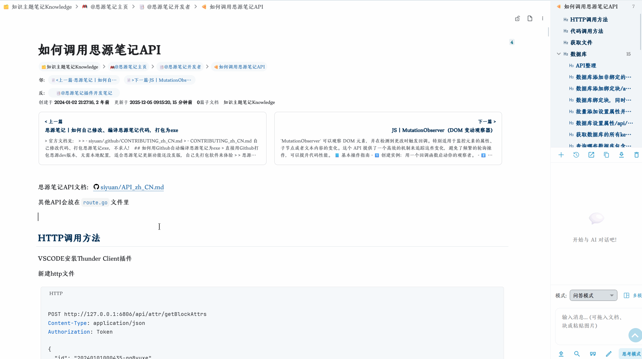Image resolution: width=642 pixels, height=359 pixels.
Task: Open the search icon near message box
Action: click(x=577, y=353)
